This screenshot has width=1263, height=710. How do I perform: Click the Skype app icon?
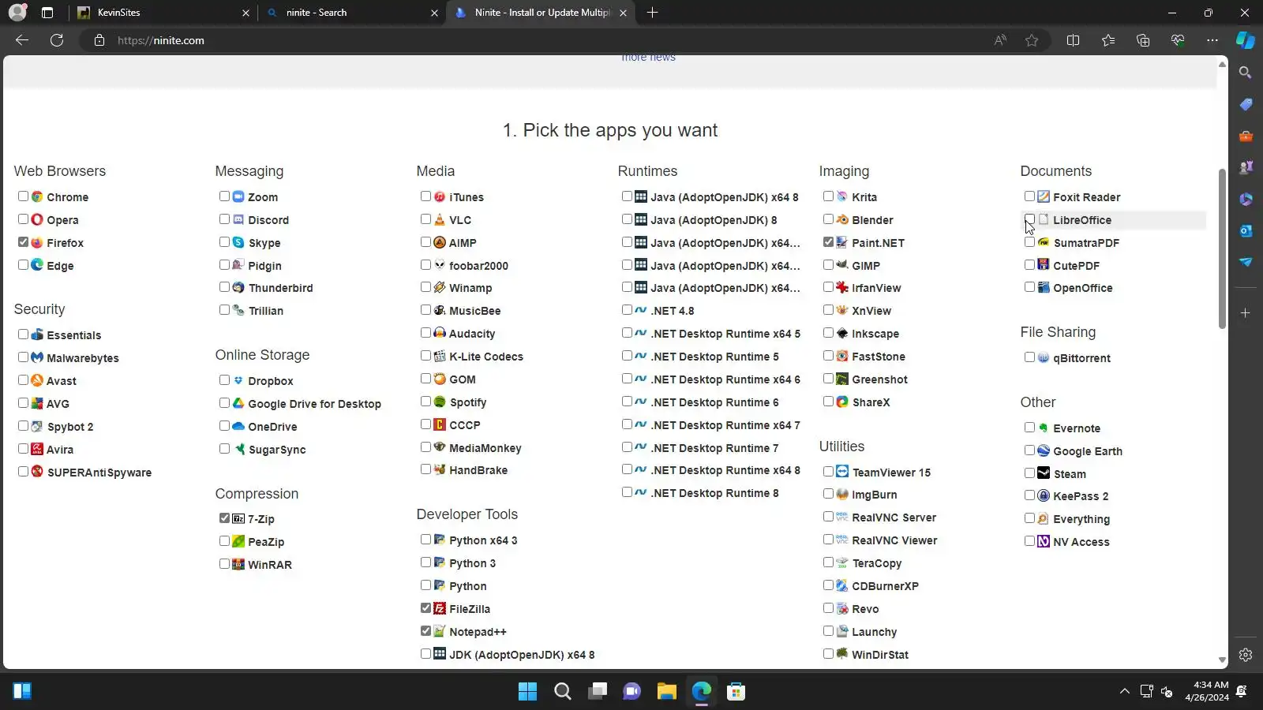pyautogui.click(x=238, y=242)
